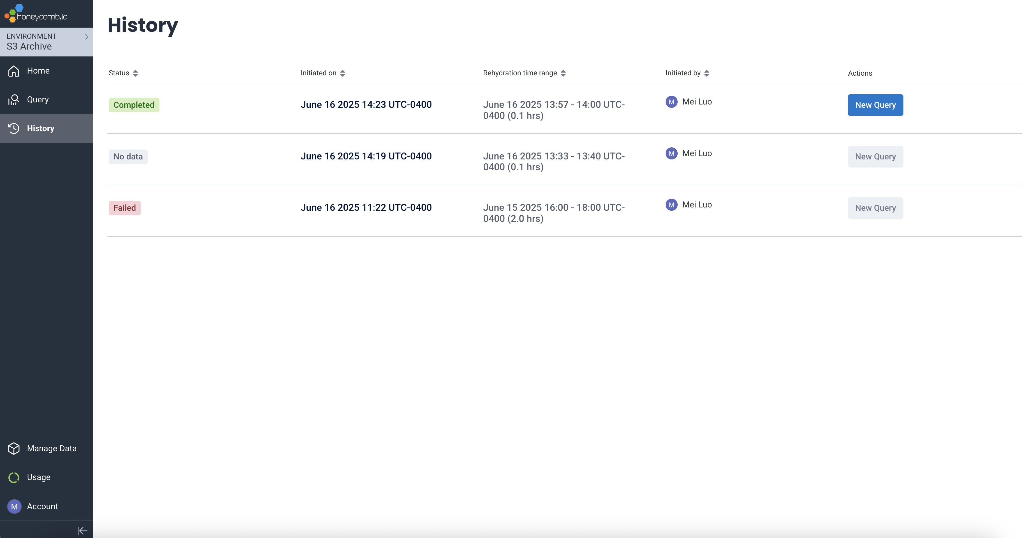Viewport: 1034px width, 538px height.
Task: Collapse the sidebar with the arrow icon
Action: [82, 531]
